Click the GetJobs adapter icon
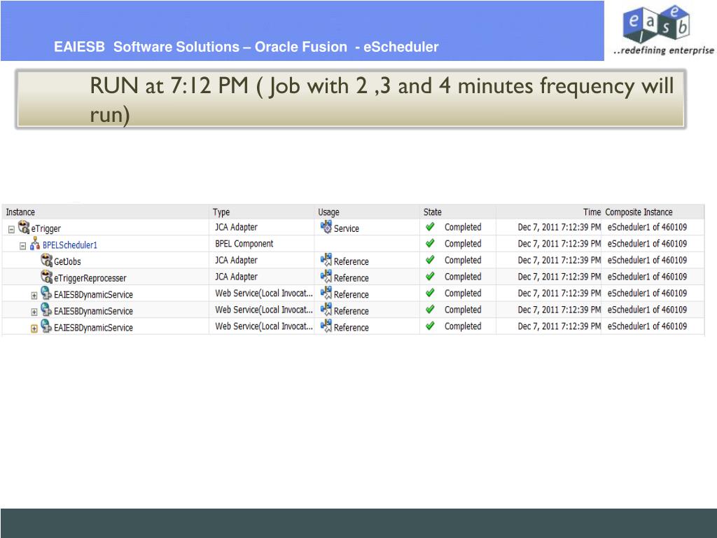Image resolution: width=717 pixels, height=538 pixels. click(x=47, y=261)
